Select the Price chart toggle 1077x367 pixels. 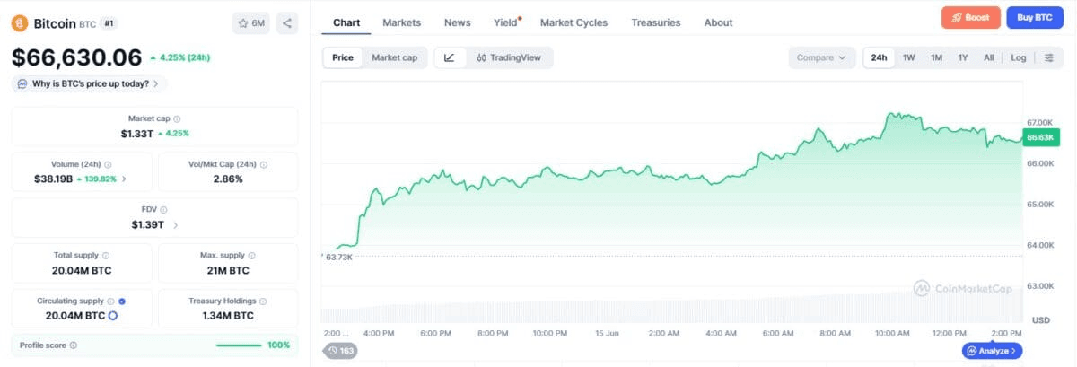pyautogui.click(x=343, y=57)
